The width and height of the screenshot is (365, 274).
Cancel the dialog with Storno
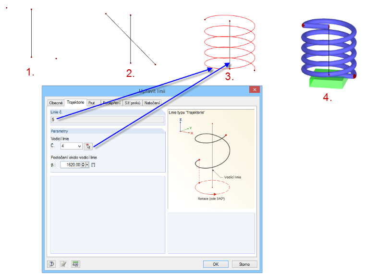[x=244, y=264]
